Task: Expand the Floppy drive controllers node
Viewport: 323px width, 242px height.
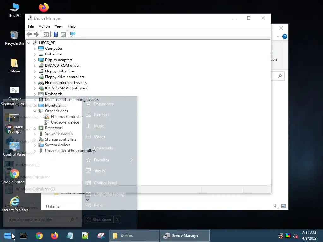Action: click(x=35, y=77)
